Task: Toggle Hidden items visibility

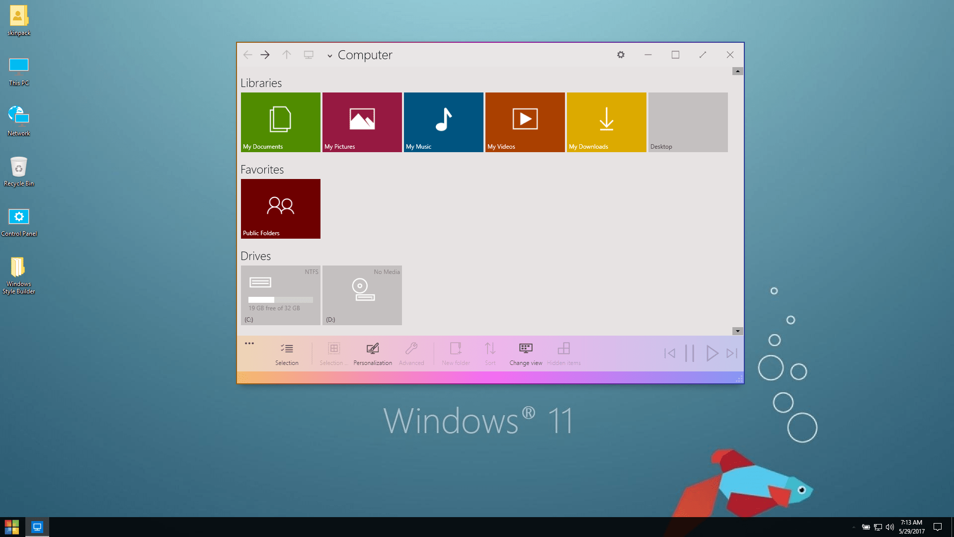Action: click(563, 353)
